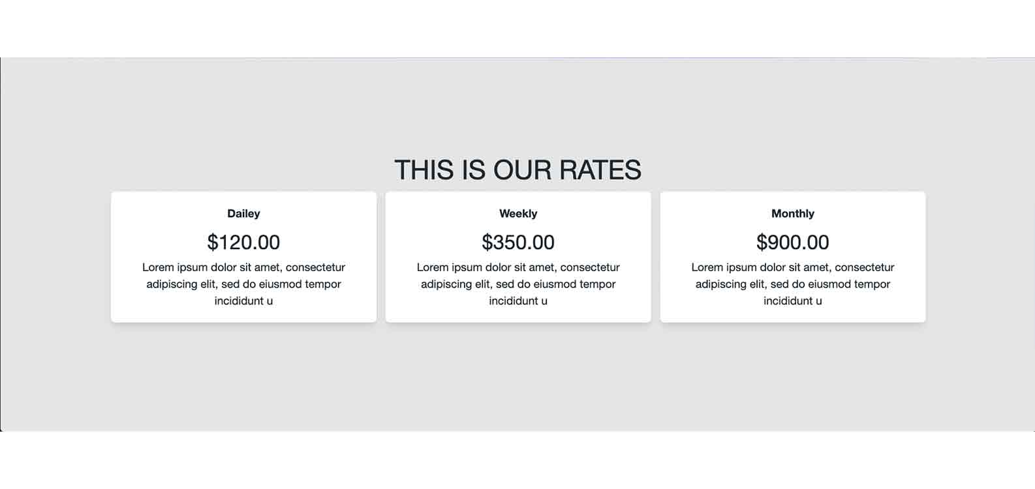Click "Lorem ipsum" first line in Weekly card
1035x489 pixels.
[x=518, y=267]
